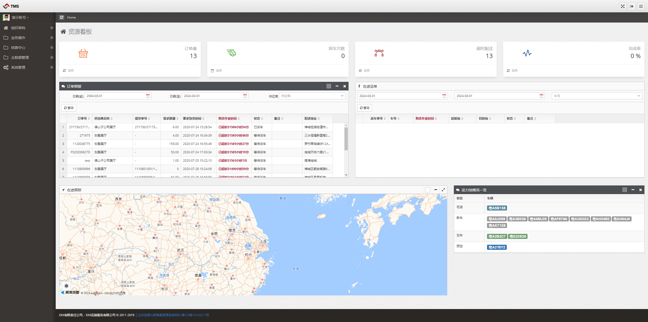
Task: Open the 工业和信息化部备案管理系统网站 link
Action: point(158,315)
